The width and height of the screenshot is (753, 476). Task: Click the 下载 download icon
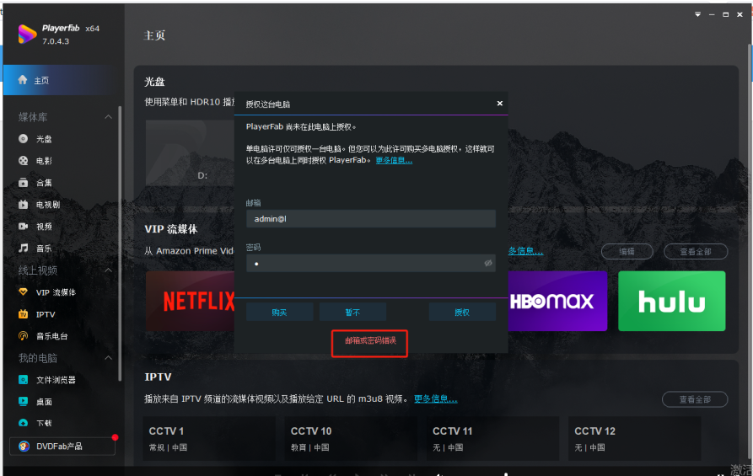pos(23,423)
